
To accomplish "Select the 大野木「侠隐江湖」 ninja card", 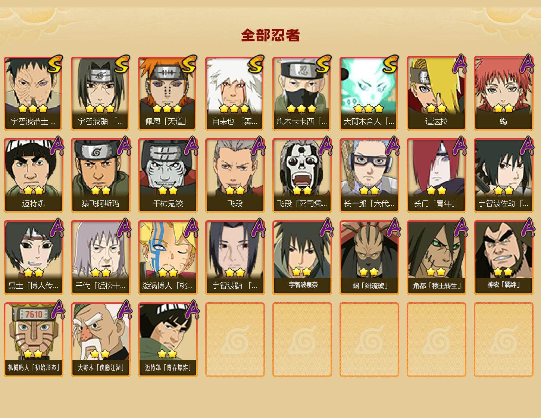I will click(101, 340).
